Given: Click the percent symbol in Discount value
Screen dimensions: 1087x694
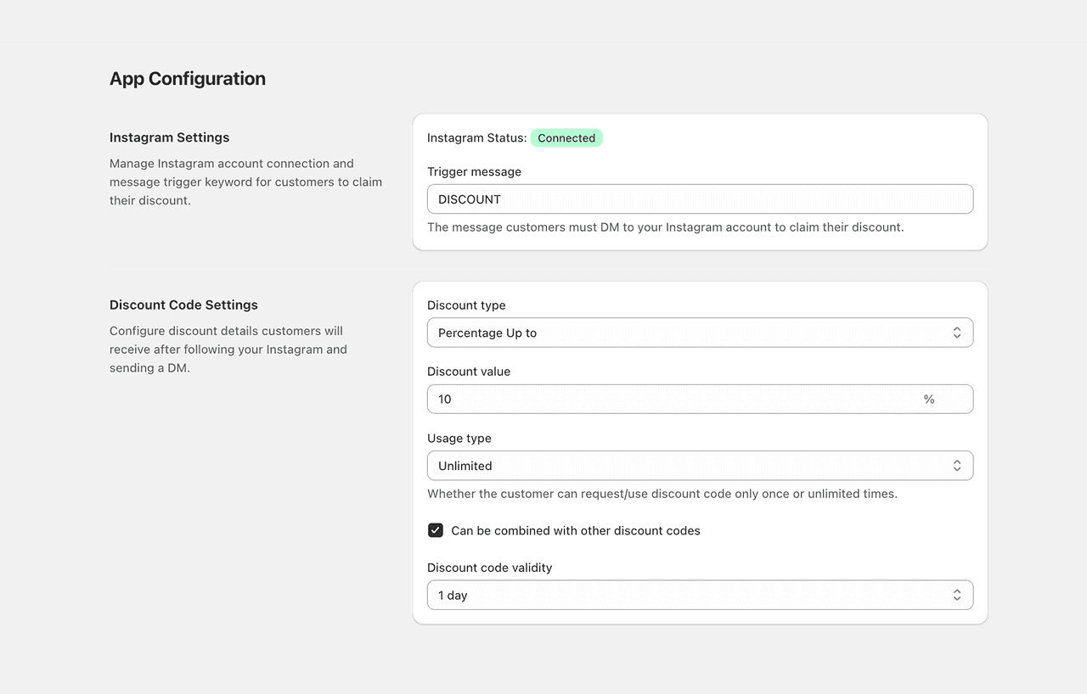Looking at the screenshot, I should click(929, 399).
